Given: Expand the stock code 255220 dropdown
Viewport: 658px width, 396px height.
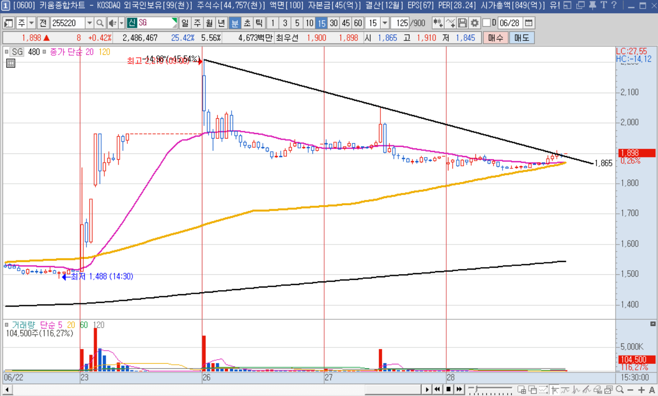Looking at the screenshot, I should [x=89, y=24].
